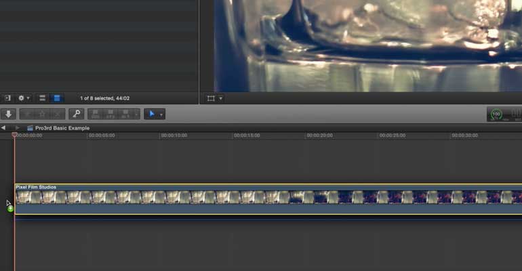Reject clip with the X rating button

coord(57,114)
